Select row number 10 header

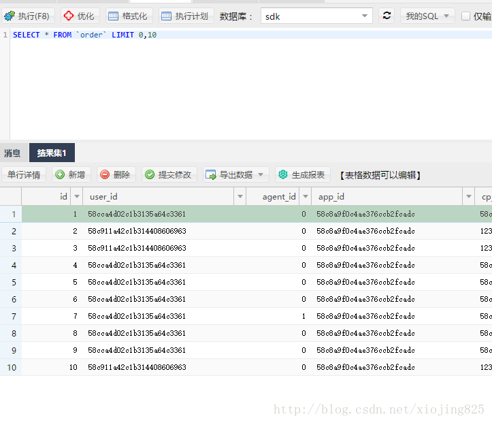[x=11, y=367]
